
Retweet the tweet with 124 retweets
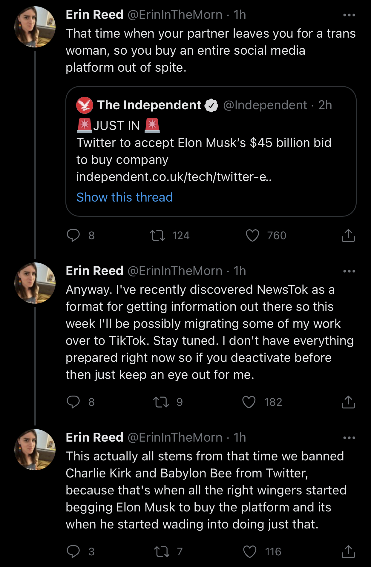(157, 235)
